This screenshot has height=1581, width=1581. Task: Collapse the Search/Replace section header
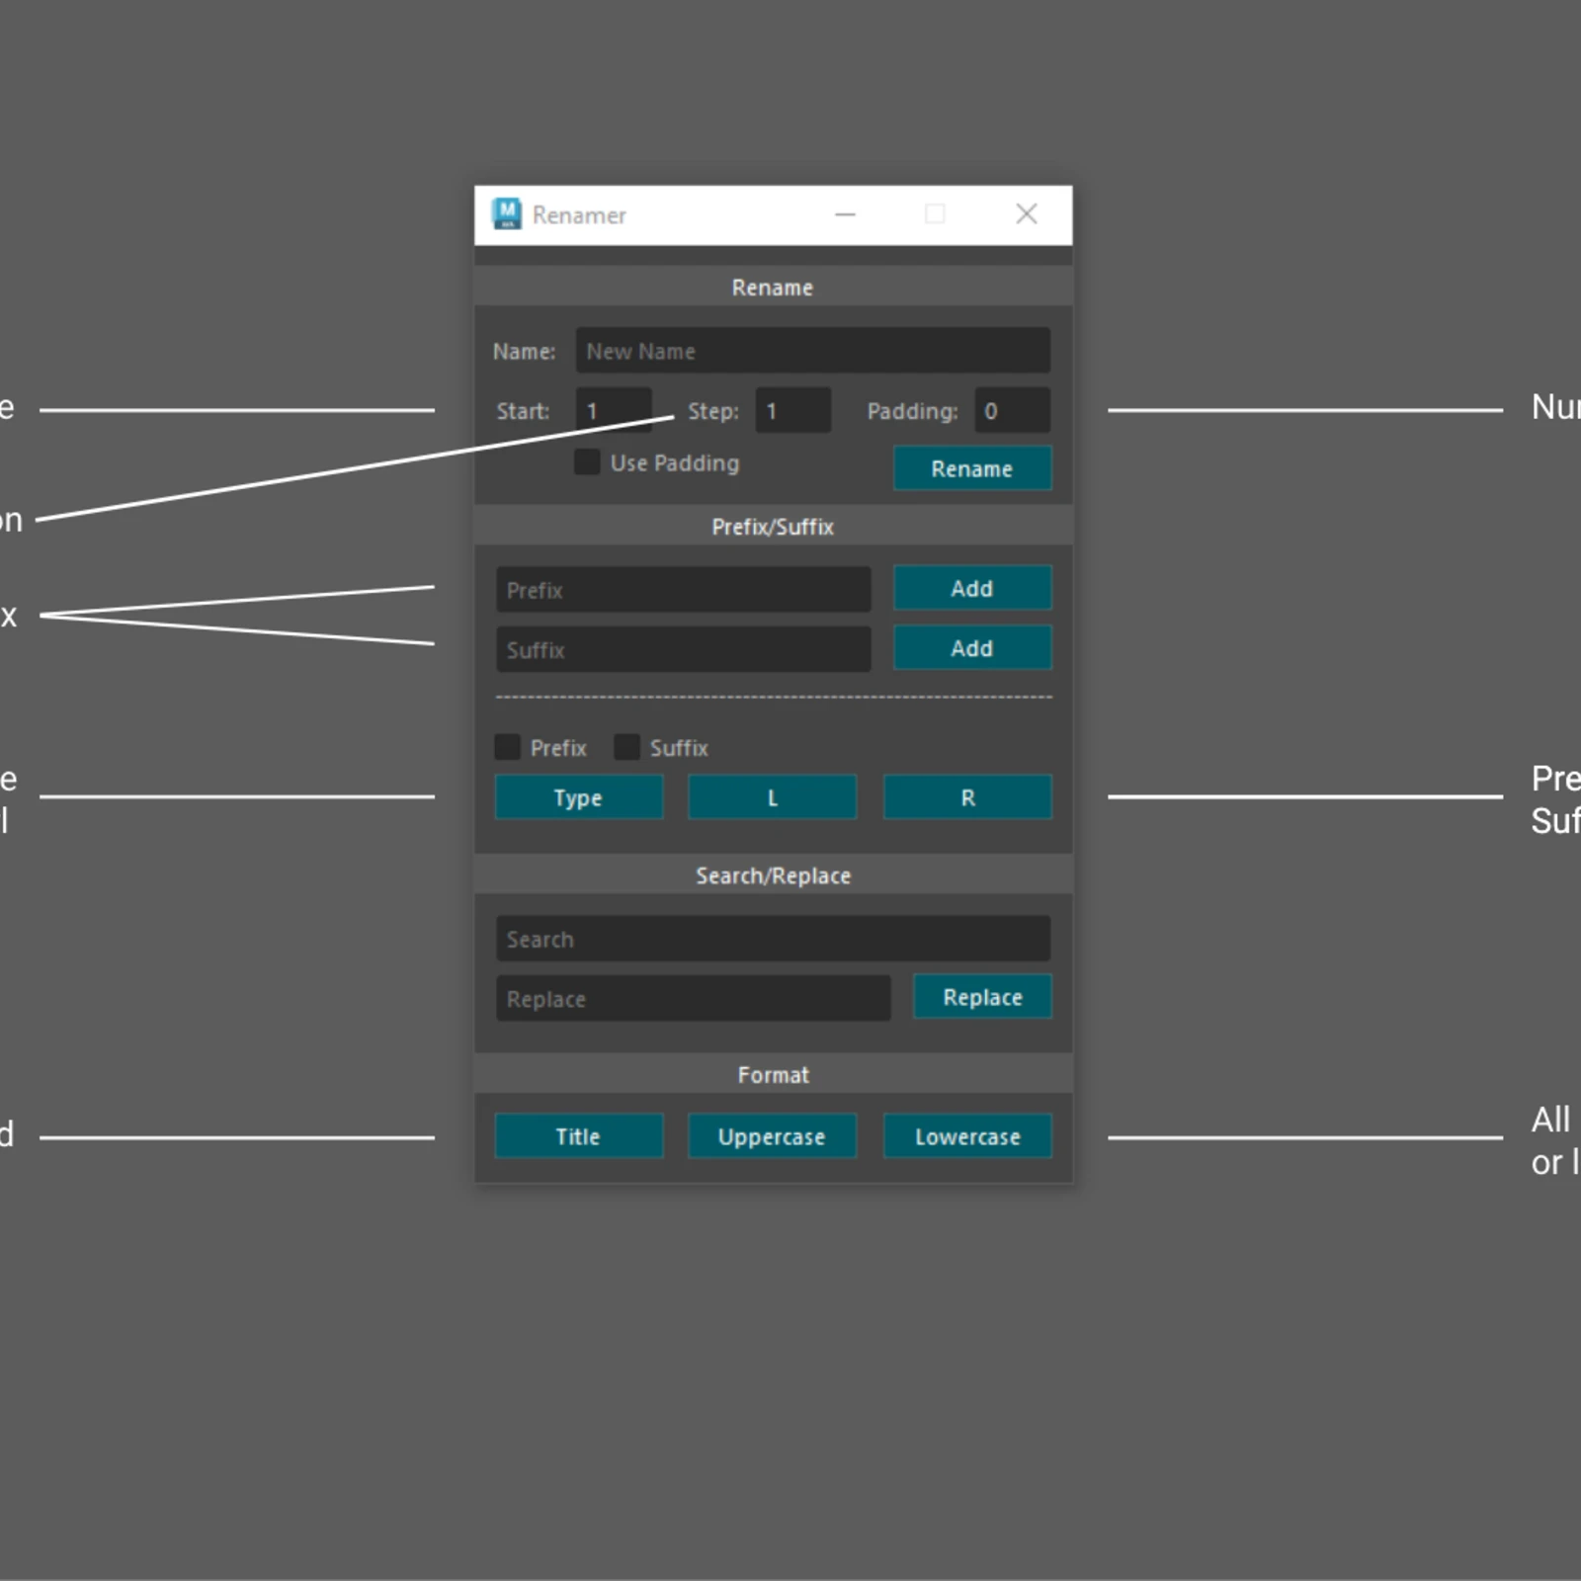[773, 875]
